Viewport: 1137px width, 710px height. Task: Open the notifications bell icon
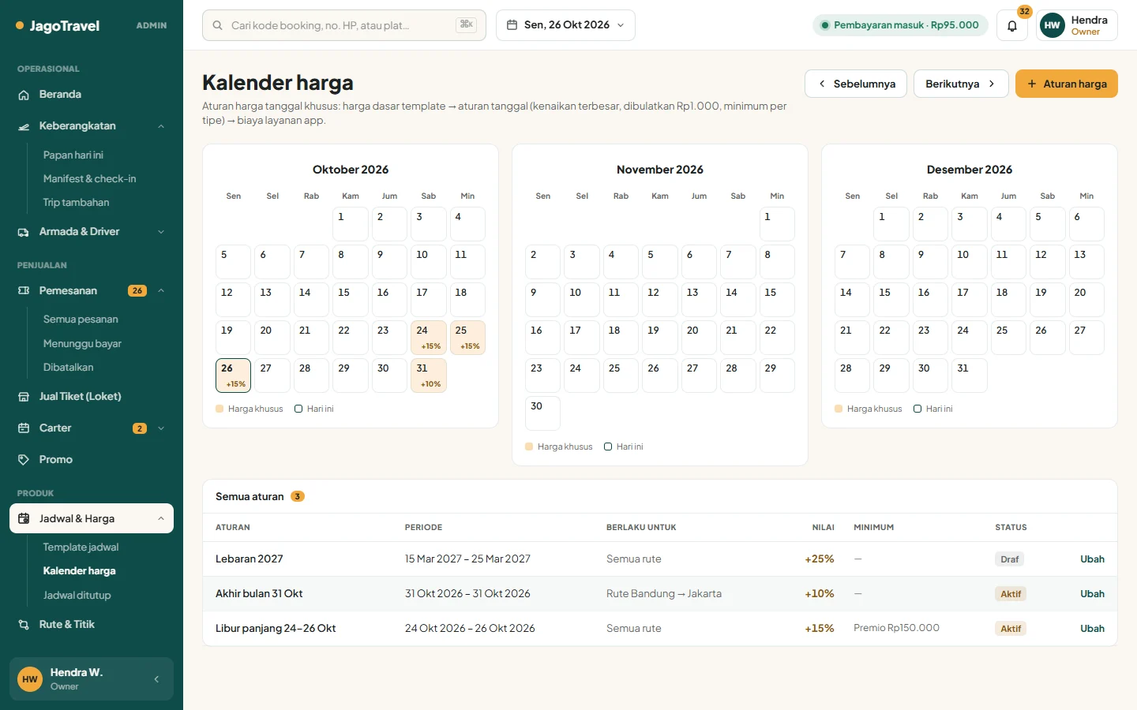point(1012,25)
